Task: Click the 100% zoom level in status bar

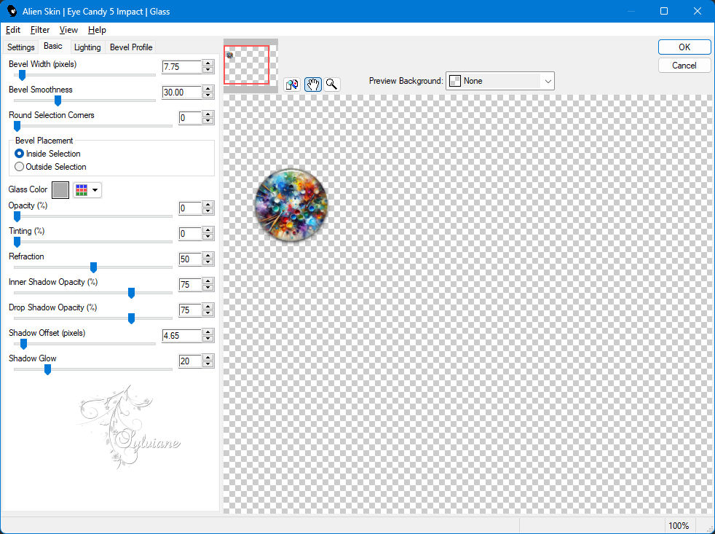Action: [x=678, y=525]
